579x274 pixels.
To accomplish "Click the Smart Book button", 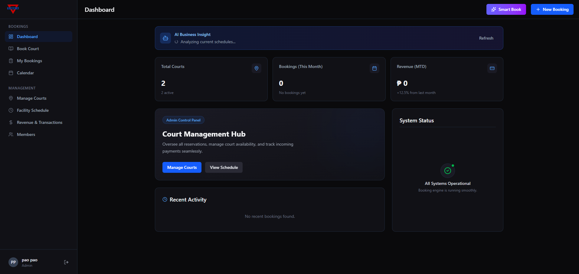I will pyautogui.click(x=506, y=9).
